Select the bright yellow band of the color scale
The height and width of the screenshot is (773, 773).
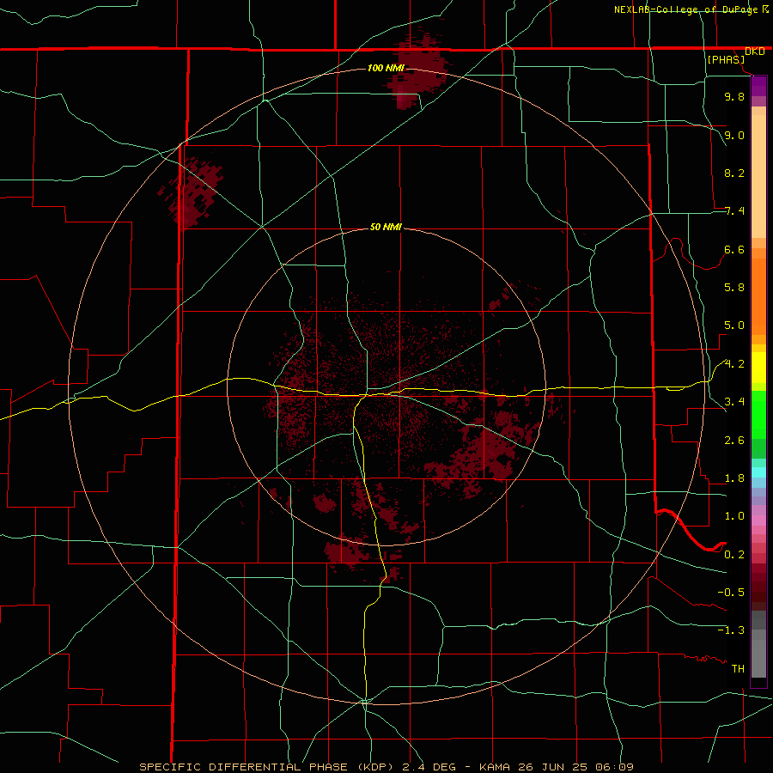(758, 368)
